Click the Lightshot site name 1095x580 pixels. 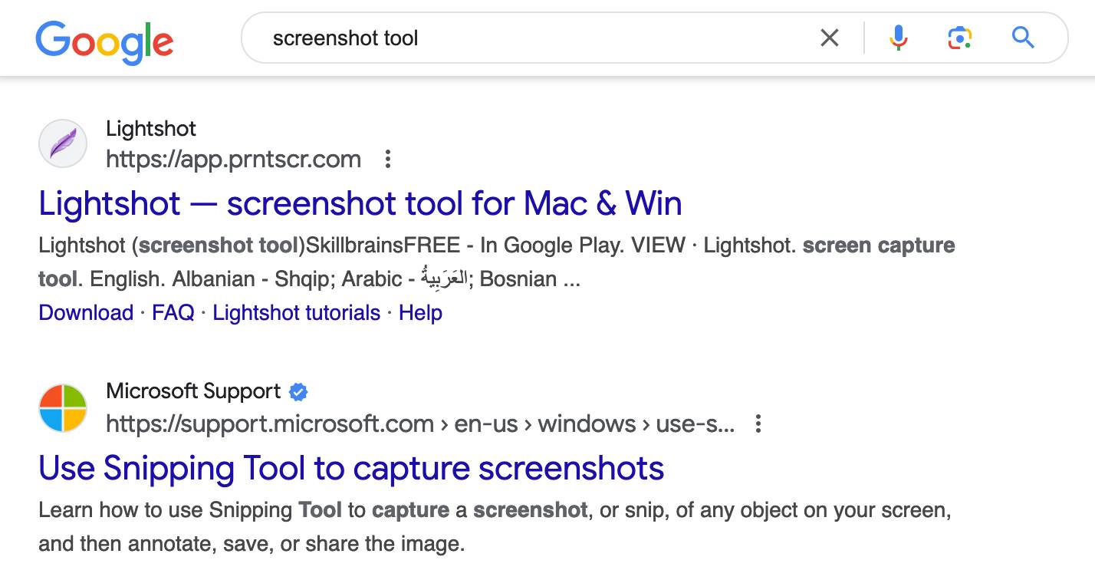coord(151,128)
